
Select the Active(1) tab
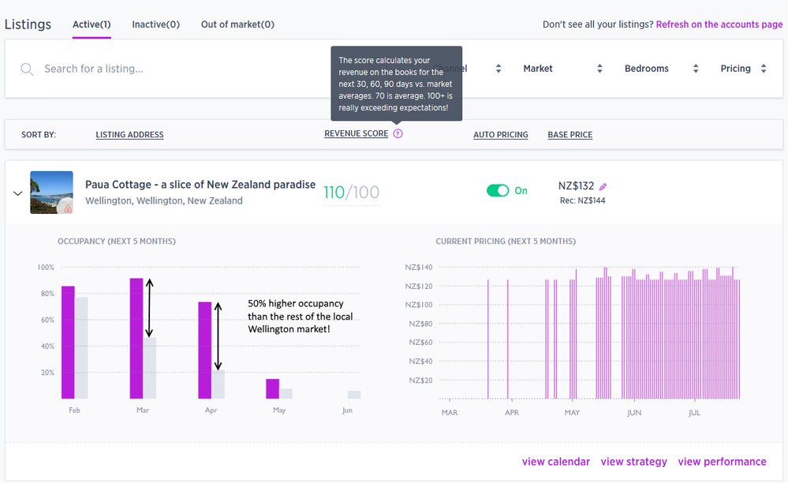[91, 24]
